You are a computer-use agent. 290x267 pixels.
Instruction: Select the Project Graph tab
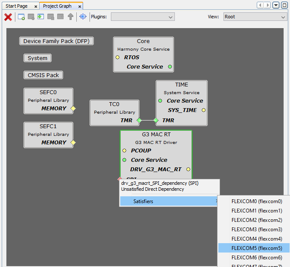point(57,6)
